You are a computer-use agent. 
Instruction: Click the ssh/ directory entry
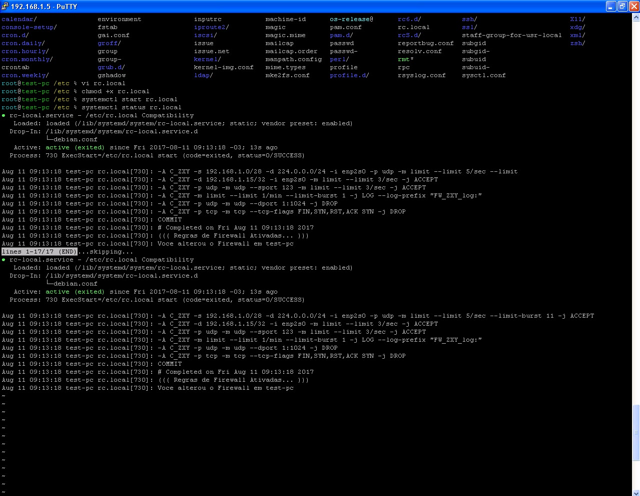(469, 19)
